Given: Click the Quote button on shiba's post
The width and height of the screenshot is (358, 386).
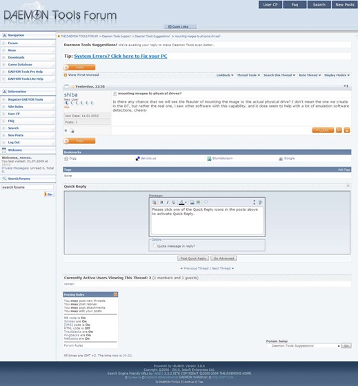Looking at the screenshot, I should (x=323, y=130).
